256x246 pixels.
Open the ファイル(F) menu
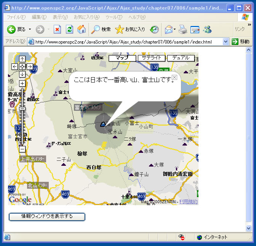coord(16,17)
